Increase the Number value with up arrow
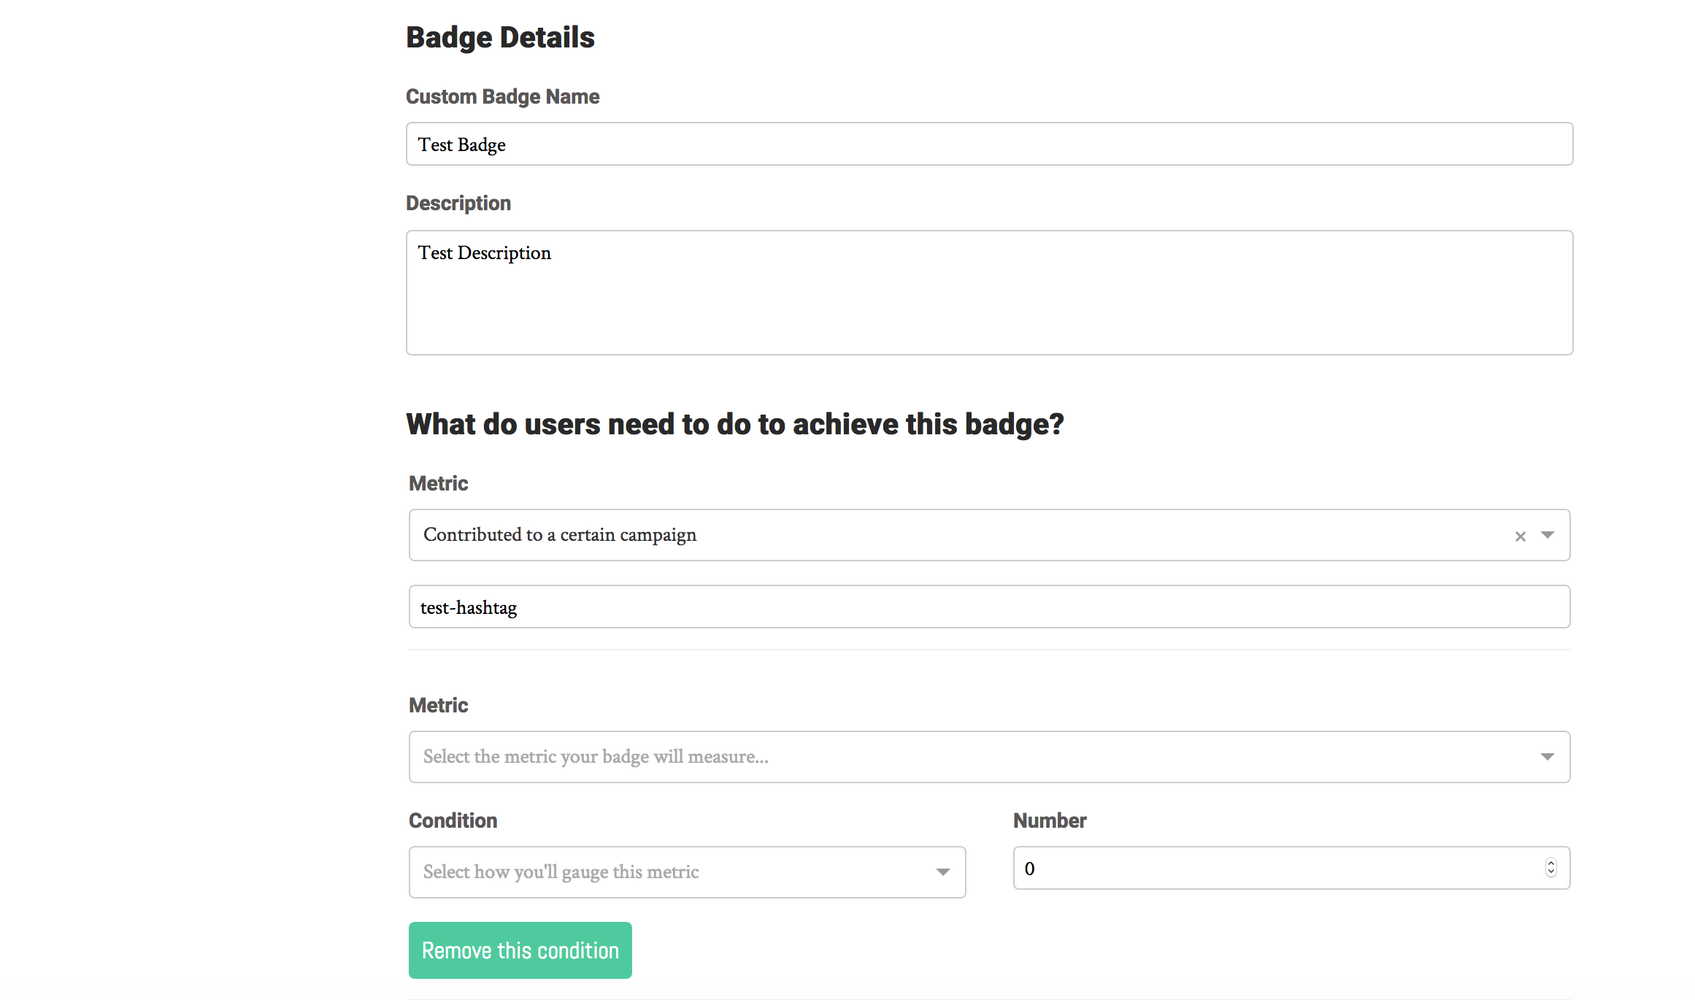 pos(1551,863)
